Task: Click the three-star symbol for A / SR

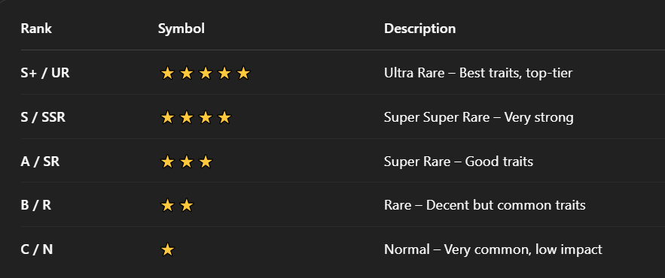Action: [187, 162]
